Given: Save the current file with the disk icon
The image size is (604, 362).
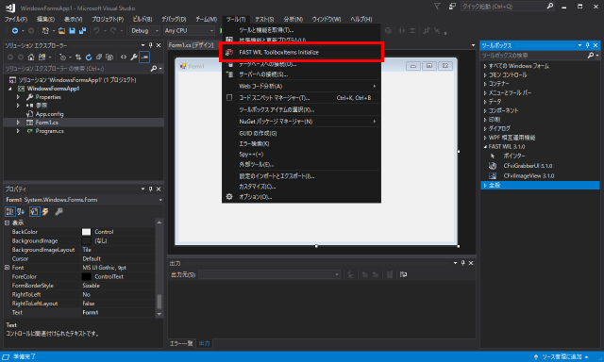Looking at the screenshot, I should coord(72,30).
